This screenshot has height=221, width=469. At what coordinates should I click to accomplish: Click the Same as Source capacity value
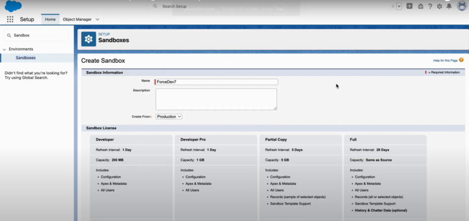(379, 160)
